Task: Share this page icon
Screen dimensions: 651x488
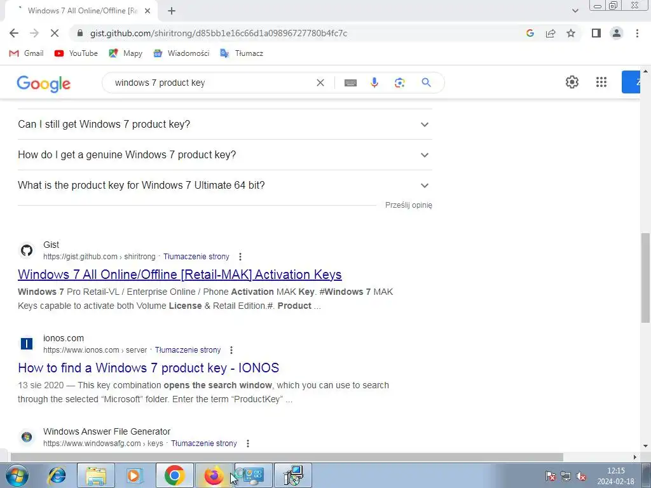Action: click(x=551, y=33)
